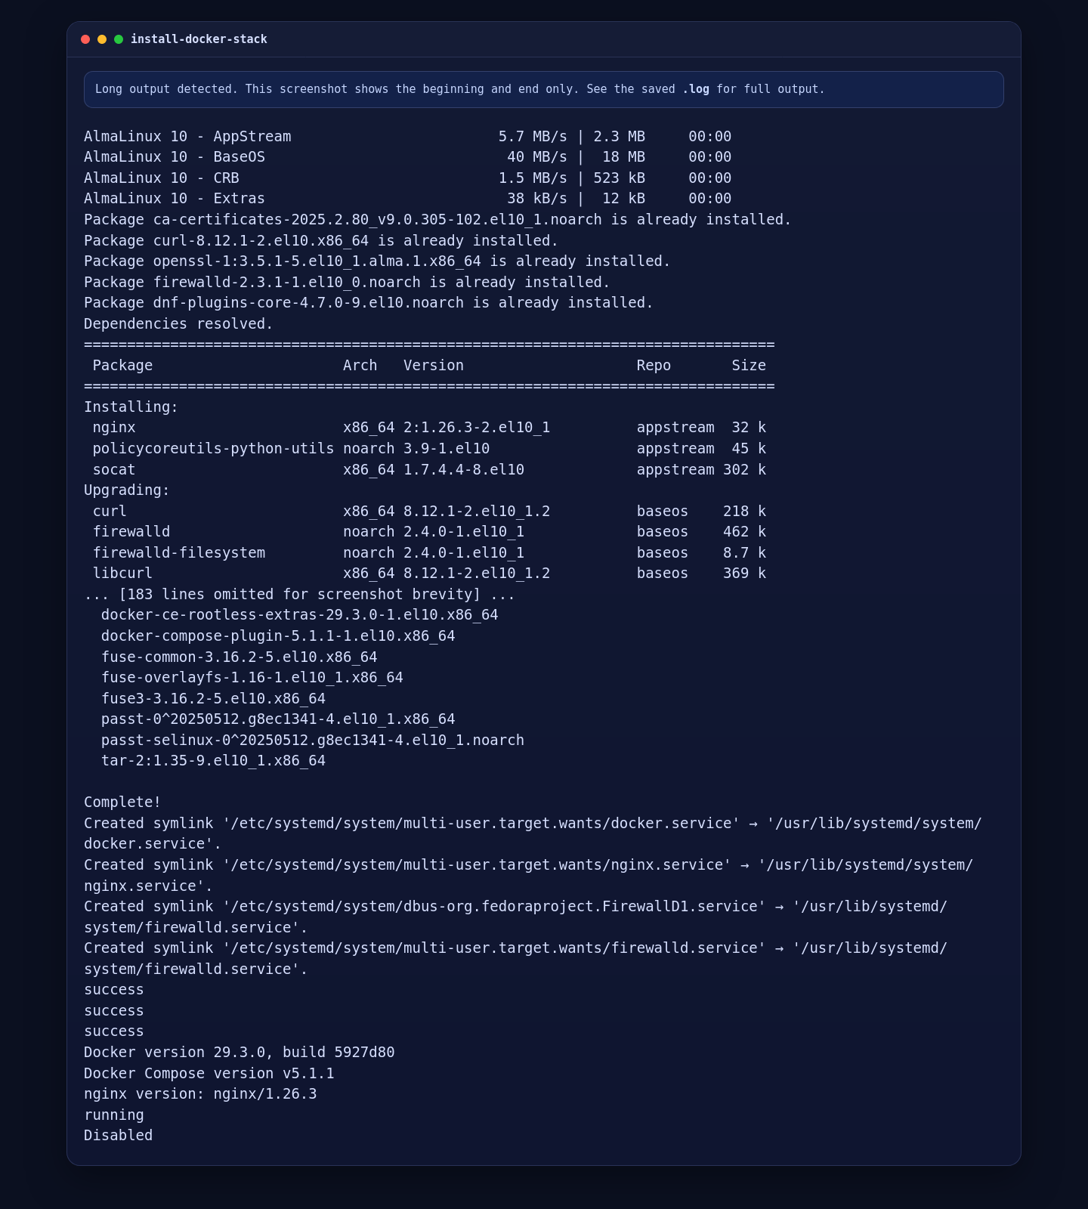Screen dimensions: 1088x1209
Task: Click the 'Upgrading:' section label
Action: pos(127,490)
